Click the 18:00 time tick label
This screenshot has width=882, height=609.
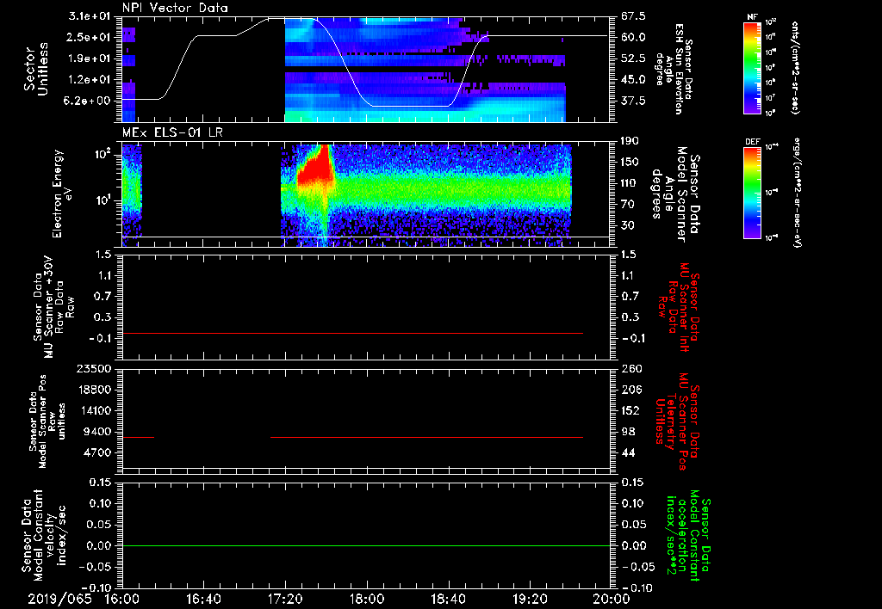click(x=367, y=599)
